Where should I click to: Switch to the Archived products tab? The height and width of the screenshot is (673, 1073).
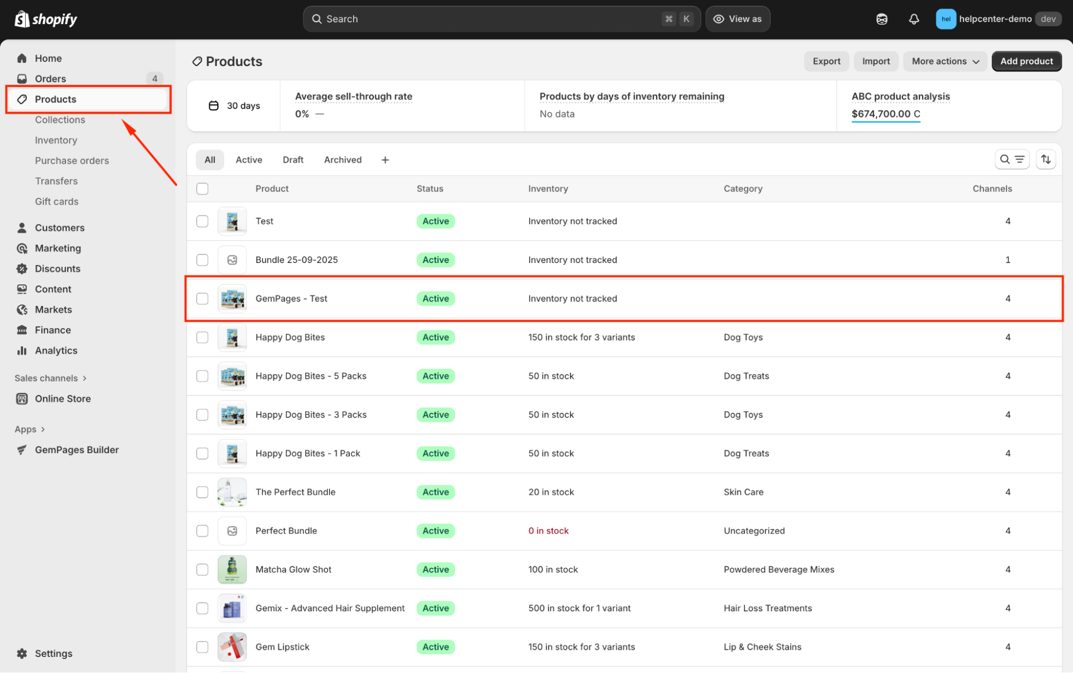[x=342, y=160]
